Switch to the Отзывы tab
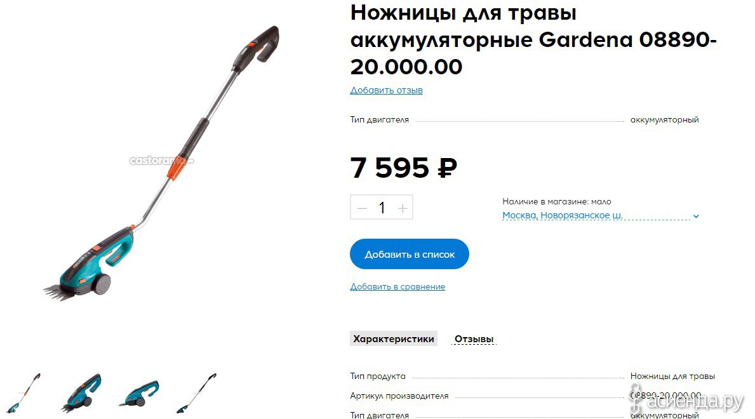The height and width of the screenshot is (419, 755). pos(474,339)
